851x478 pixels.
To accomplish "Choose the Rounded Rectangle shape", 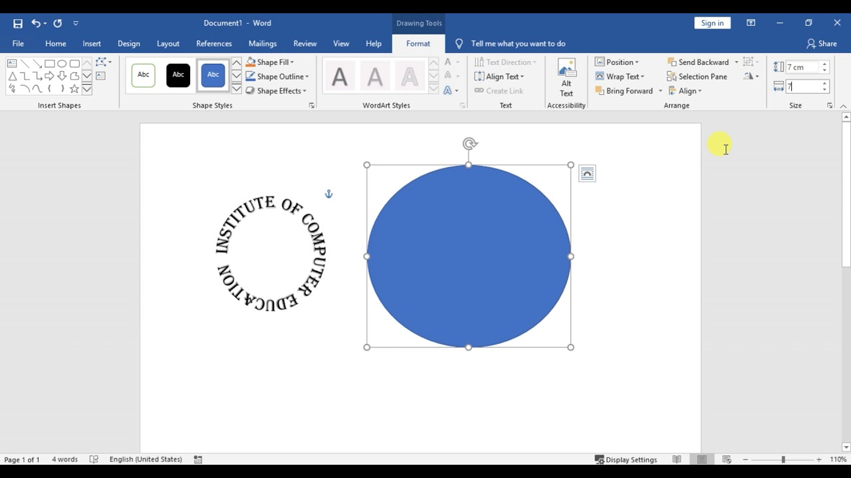I will pyautogui.click(x=74, y=64).
